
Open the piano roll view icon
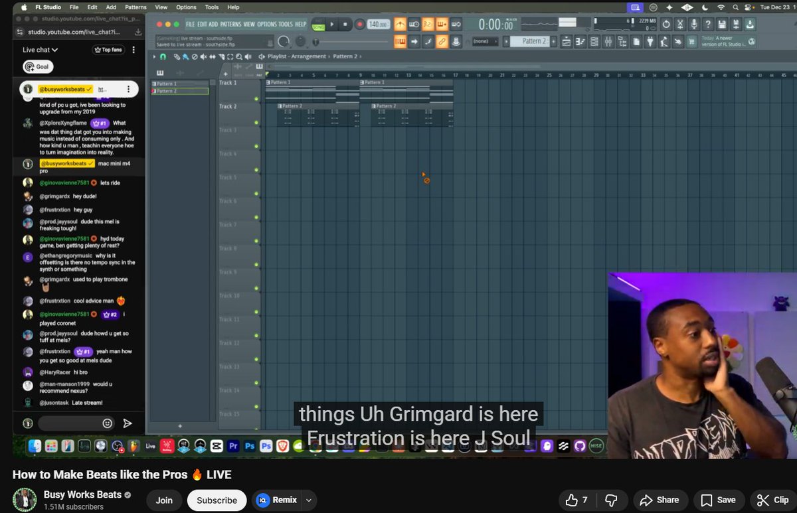[580, 41]
